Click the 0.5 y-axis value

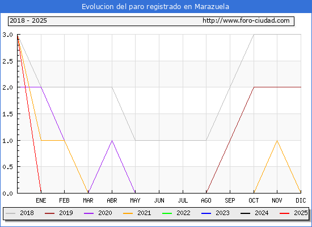click(x=7, y=167)
